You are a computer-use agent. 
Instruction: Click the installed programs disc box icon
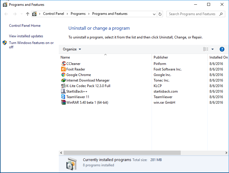pos(71,164)
